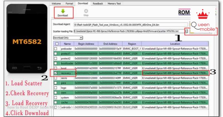This screenshot has height=117, width=223.
Task: Open the Format tab
Action: (69, 4)
